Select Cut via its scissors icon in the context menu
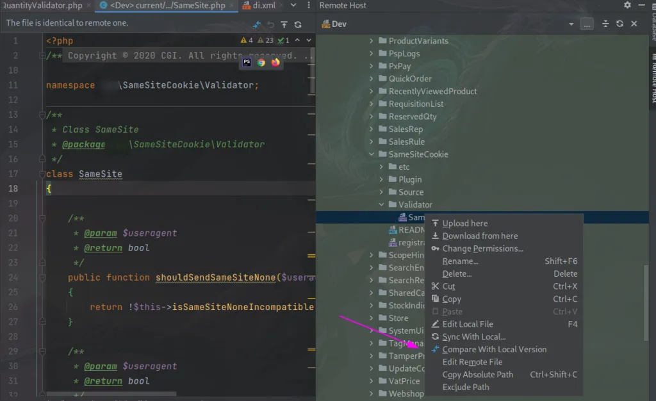Screen dimensions: 656x401 (x=438, y=286)
